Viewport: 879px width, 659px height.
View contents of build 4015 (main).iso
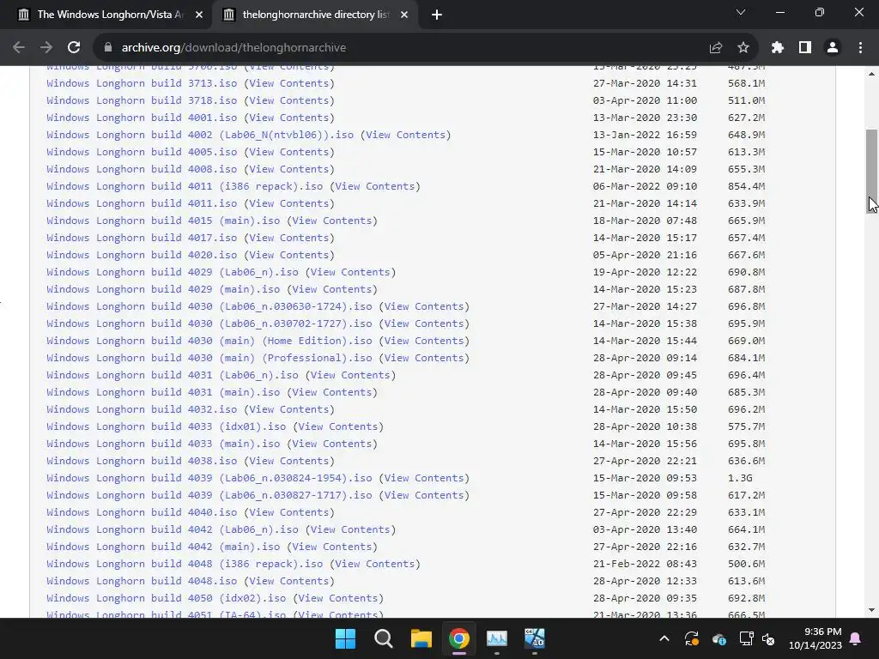coord(332,221)
